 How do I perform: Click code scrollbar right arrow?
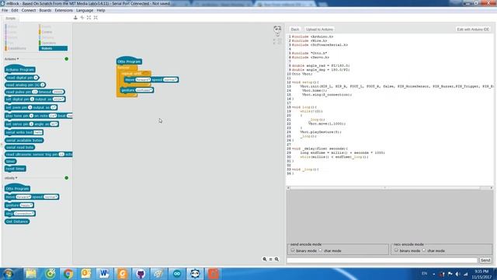point(492,188)
